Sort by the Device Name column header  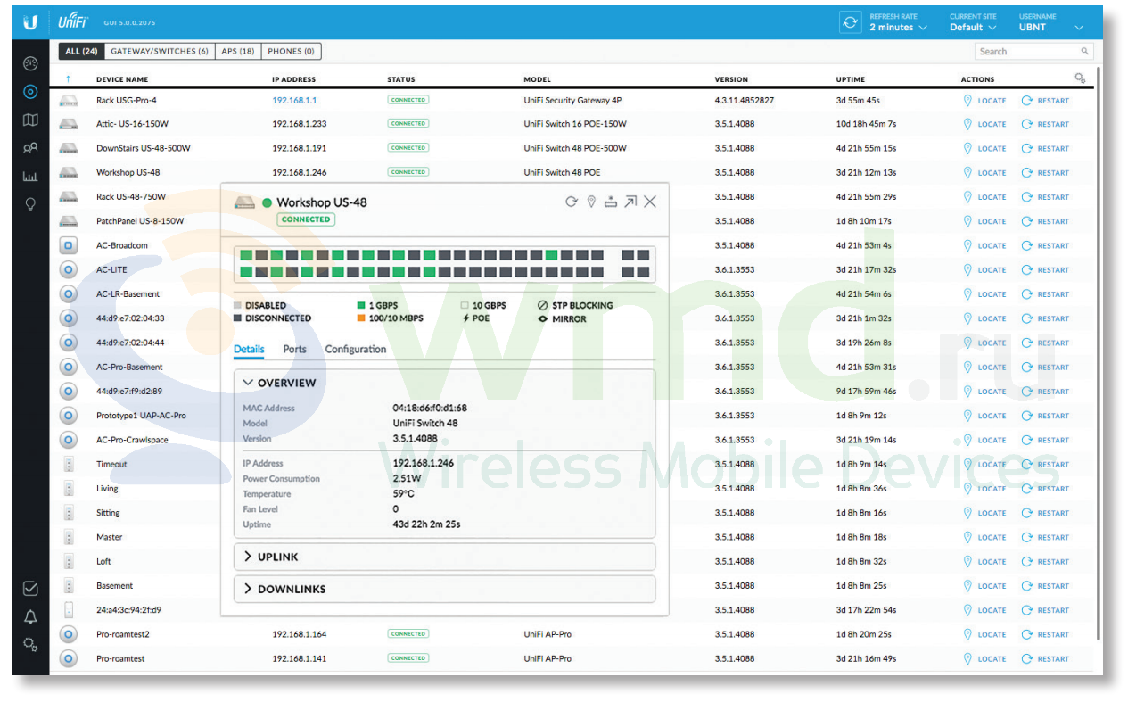pos(122,79)
